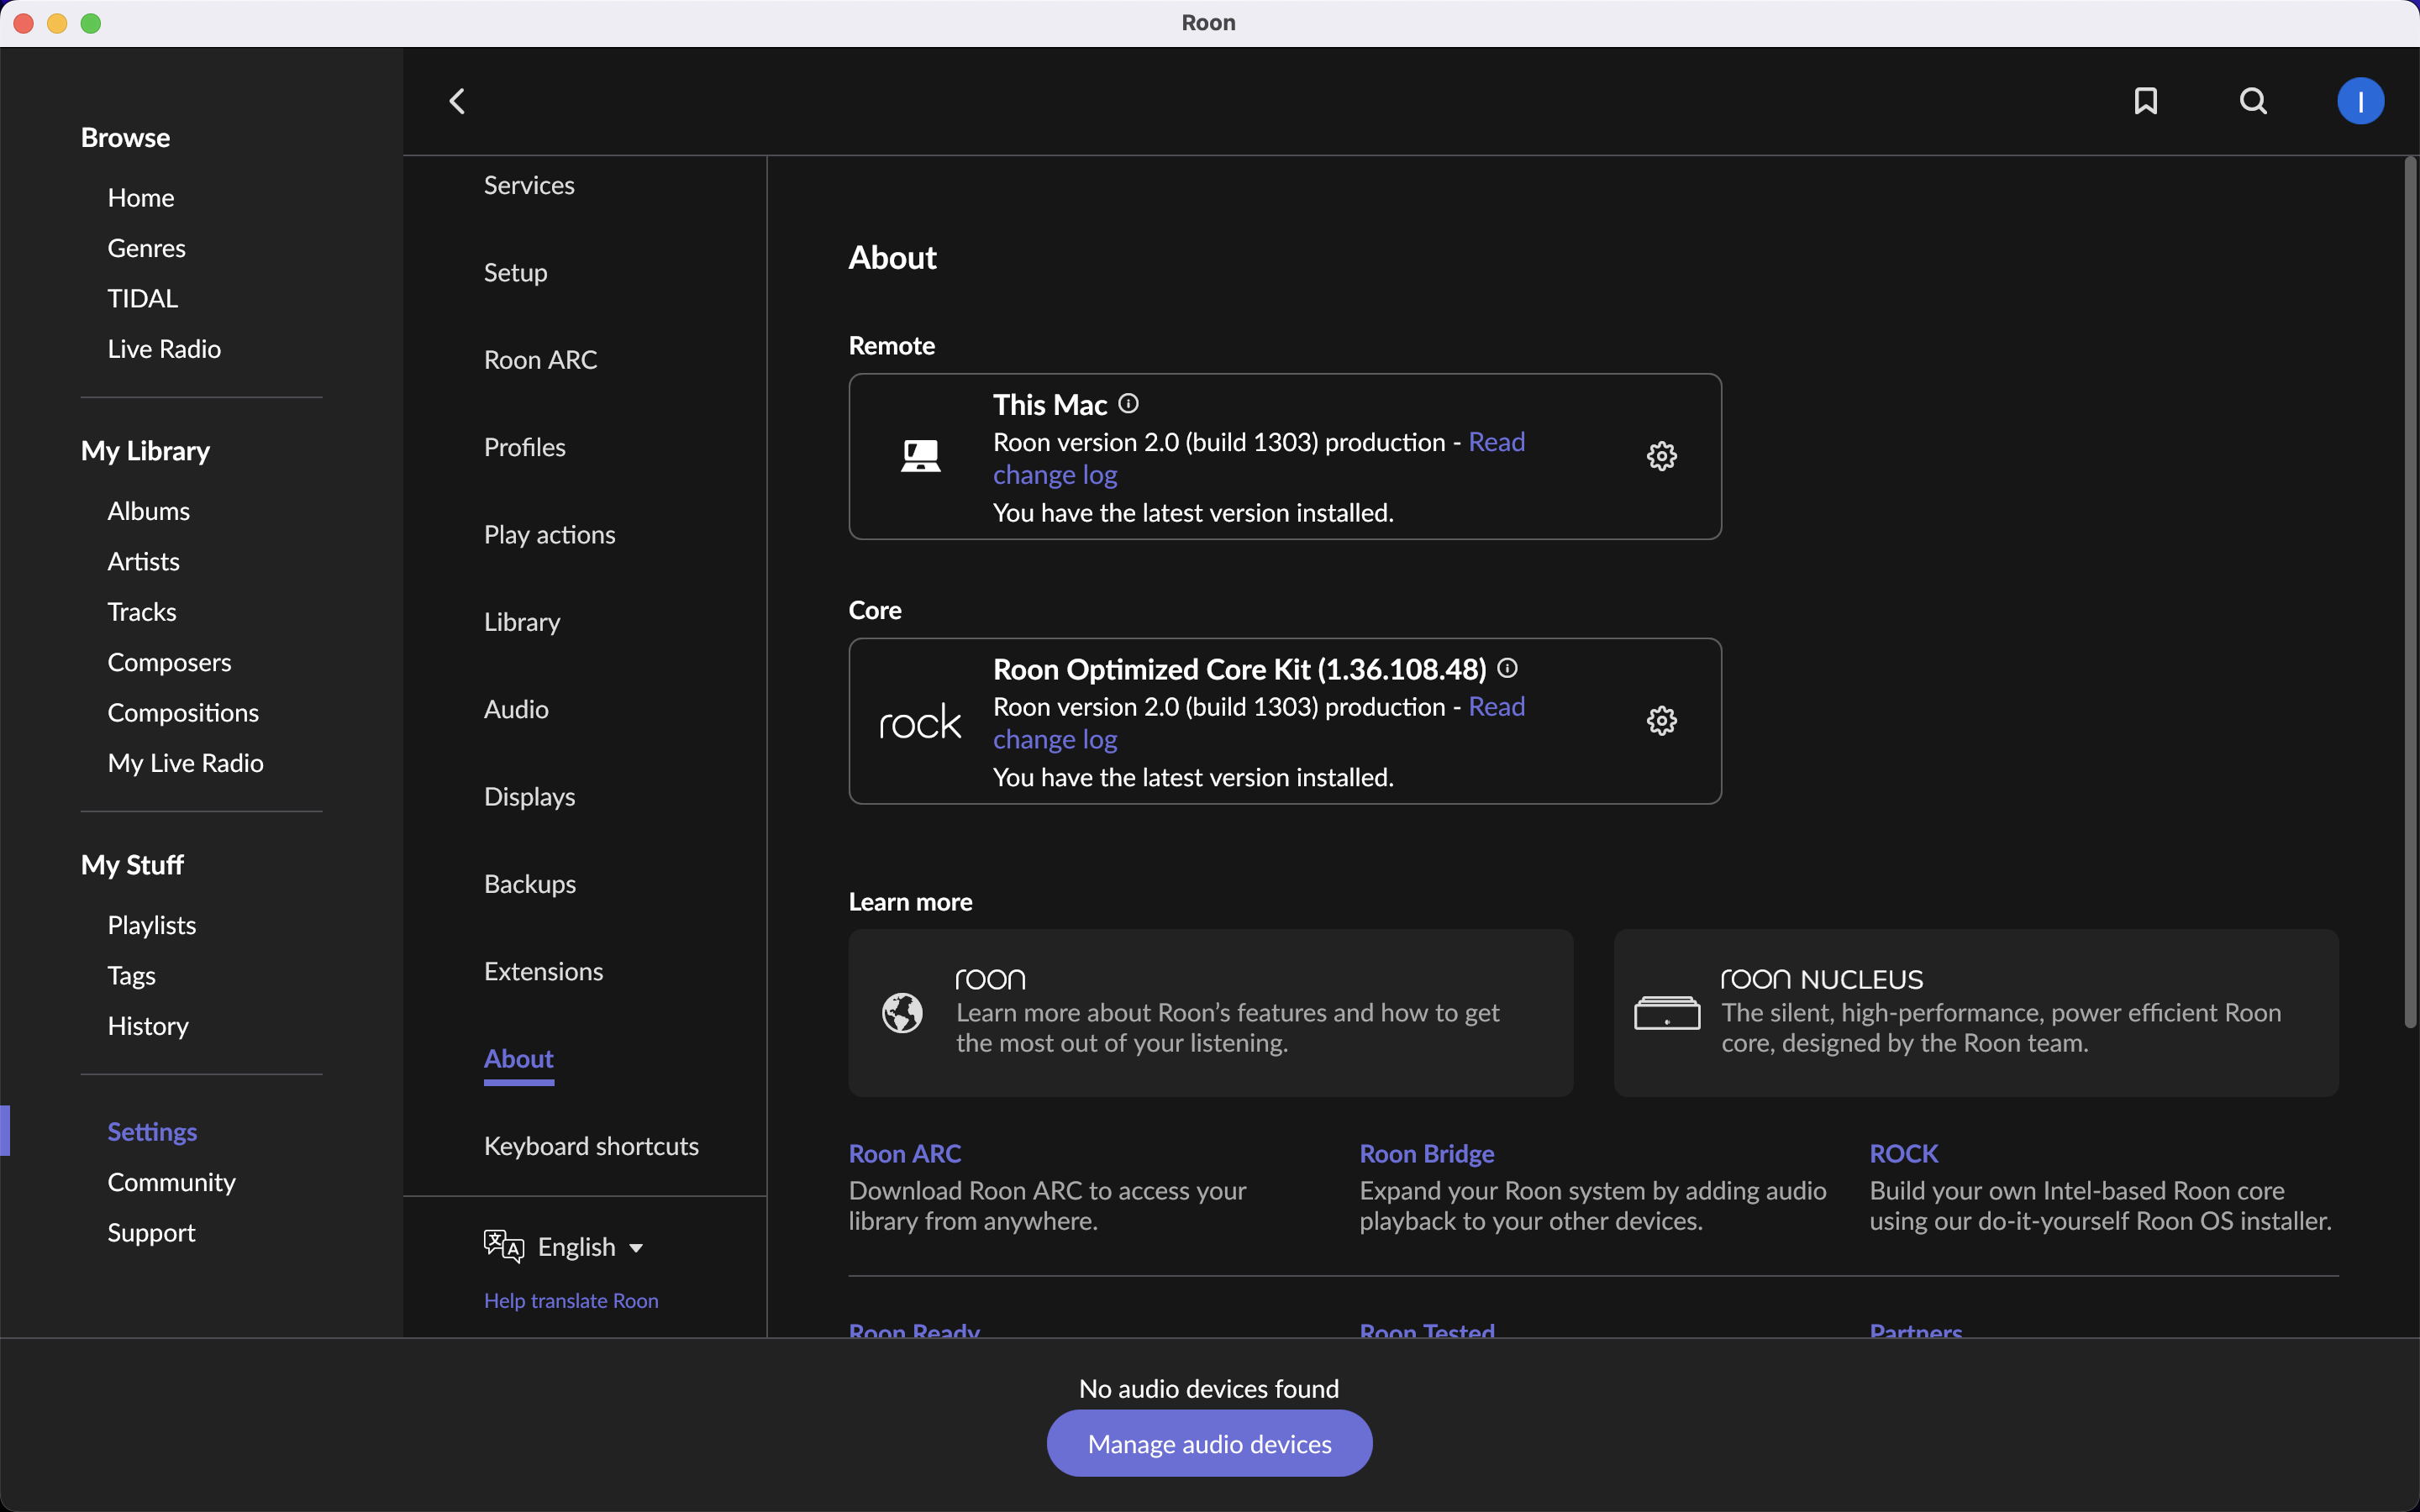Open bookmarks icon in top bar
The image size is (2420, 1512).
(2145, 101)
